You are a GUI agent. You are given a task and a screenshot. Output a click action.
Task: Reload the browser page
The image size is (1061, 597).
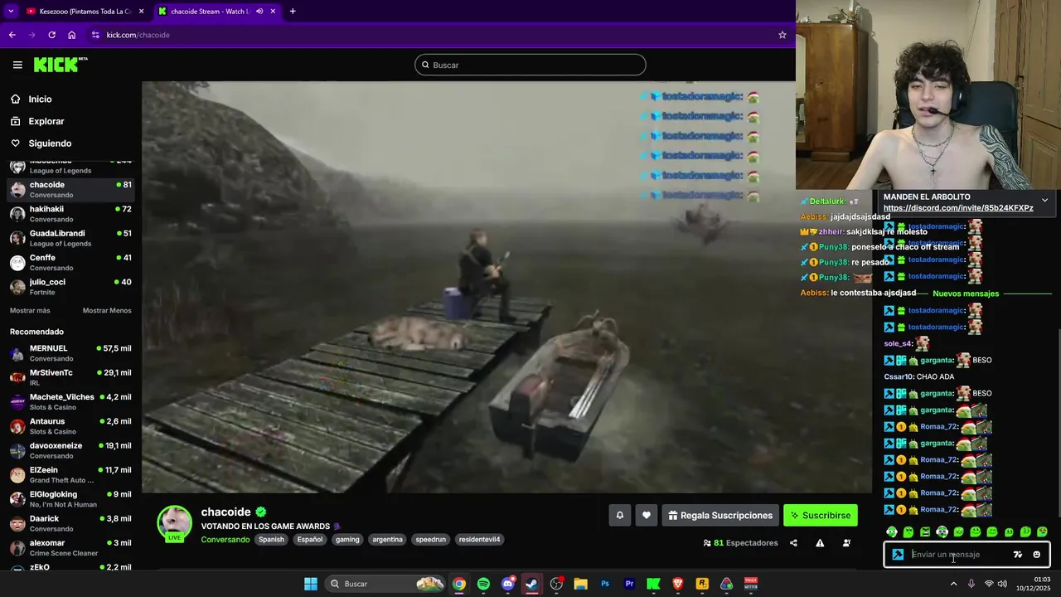[51, 35]
